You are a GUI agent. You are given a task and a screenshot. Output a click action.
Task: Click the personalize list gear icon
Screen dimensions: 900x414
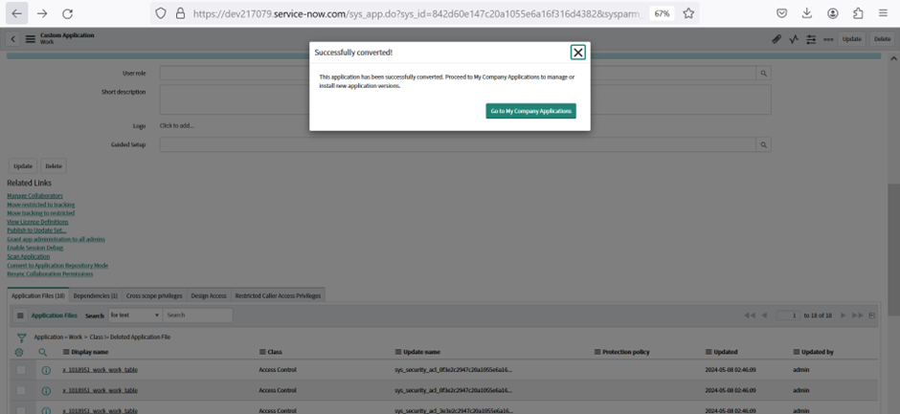[19, 352]
